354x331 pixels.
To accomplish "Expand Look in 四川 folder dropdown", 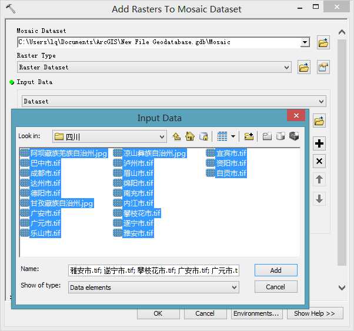I will click(x=162, y=136).
